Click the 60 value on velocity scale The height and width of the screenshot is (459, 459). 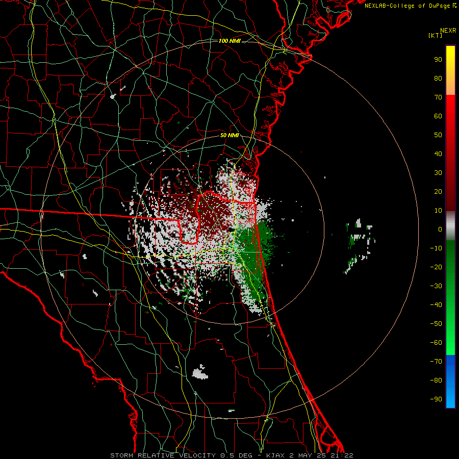[x=438, y=116]
